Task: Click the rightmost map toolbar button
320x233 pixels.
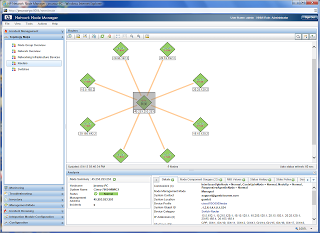Action: [312, 36]
